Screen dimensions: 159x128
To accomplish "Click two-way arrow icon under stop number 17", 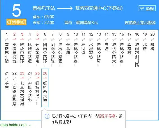I will 130,40.
